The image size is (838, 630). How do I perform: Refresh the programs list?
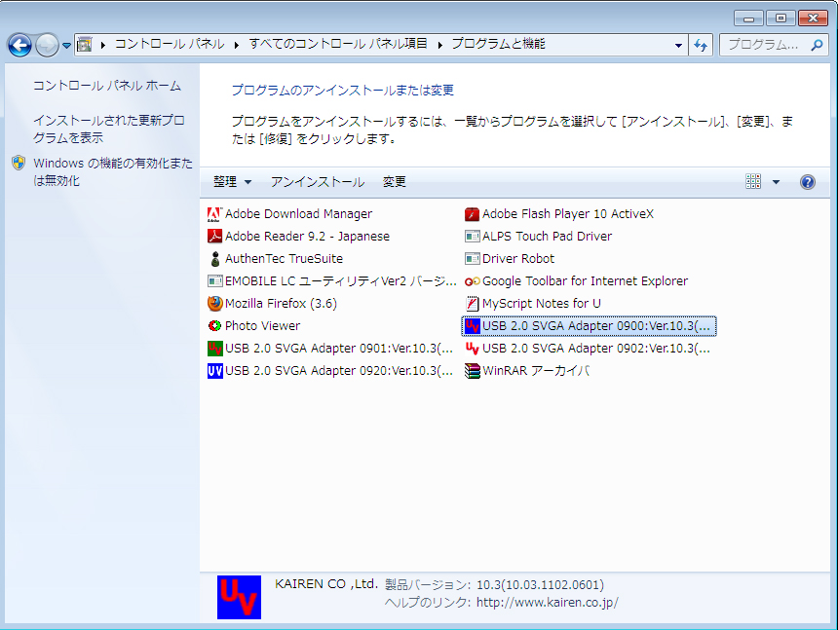click(x=701, y=45)
